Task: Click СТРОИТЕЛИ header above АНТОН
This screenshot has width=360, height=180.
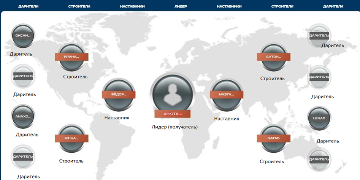Action: 282,6
